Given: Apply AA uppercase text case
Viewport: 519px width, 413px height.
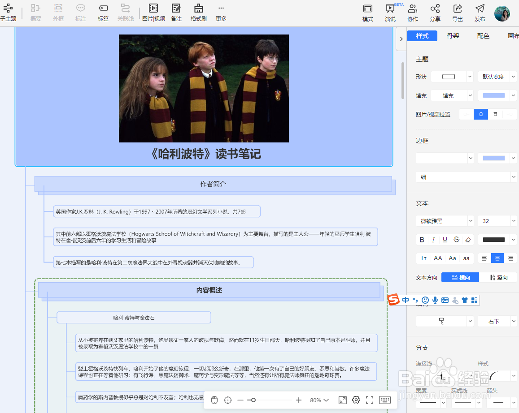Looking at the screenshot, I should pyautogui.click(x=438, y=258).
